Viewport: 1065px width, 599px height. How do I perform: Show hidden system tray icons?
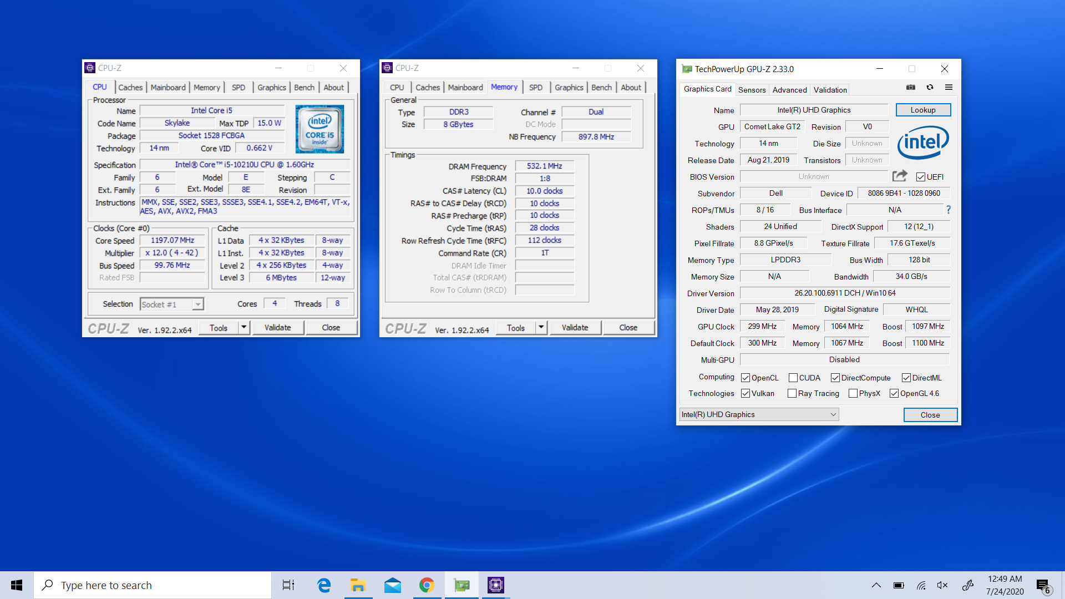(876, 585)
